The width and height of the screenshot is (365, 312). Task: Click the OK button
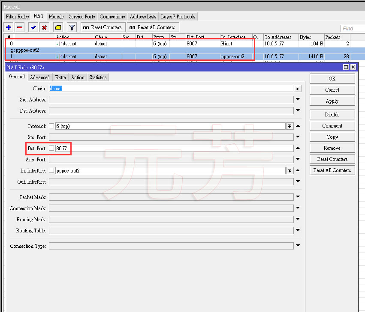(332, 78)
